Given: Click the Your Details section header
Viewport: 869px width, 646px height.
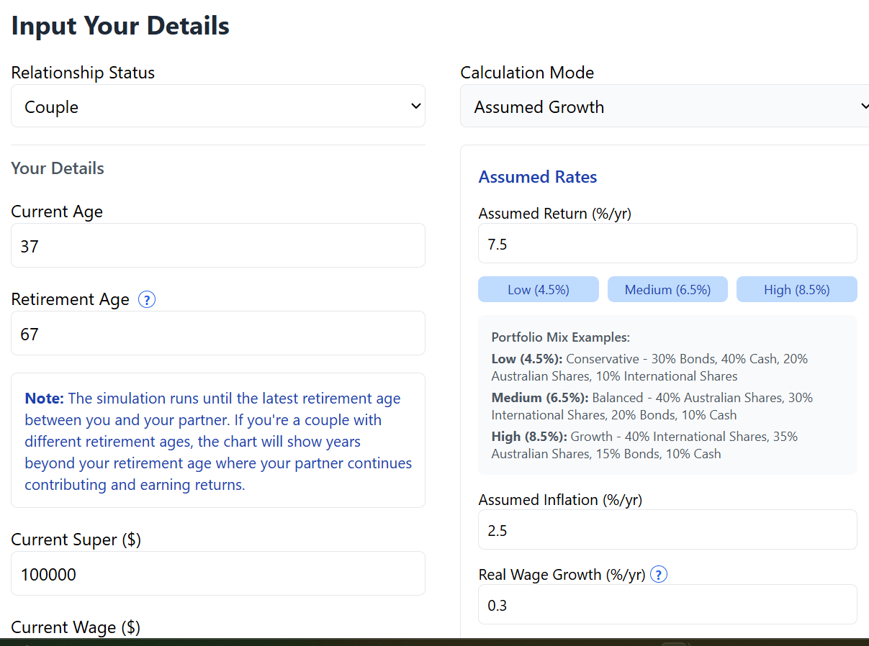Looking at the screenshot, I should point(57,168).
